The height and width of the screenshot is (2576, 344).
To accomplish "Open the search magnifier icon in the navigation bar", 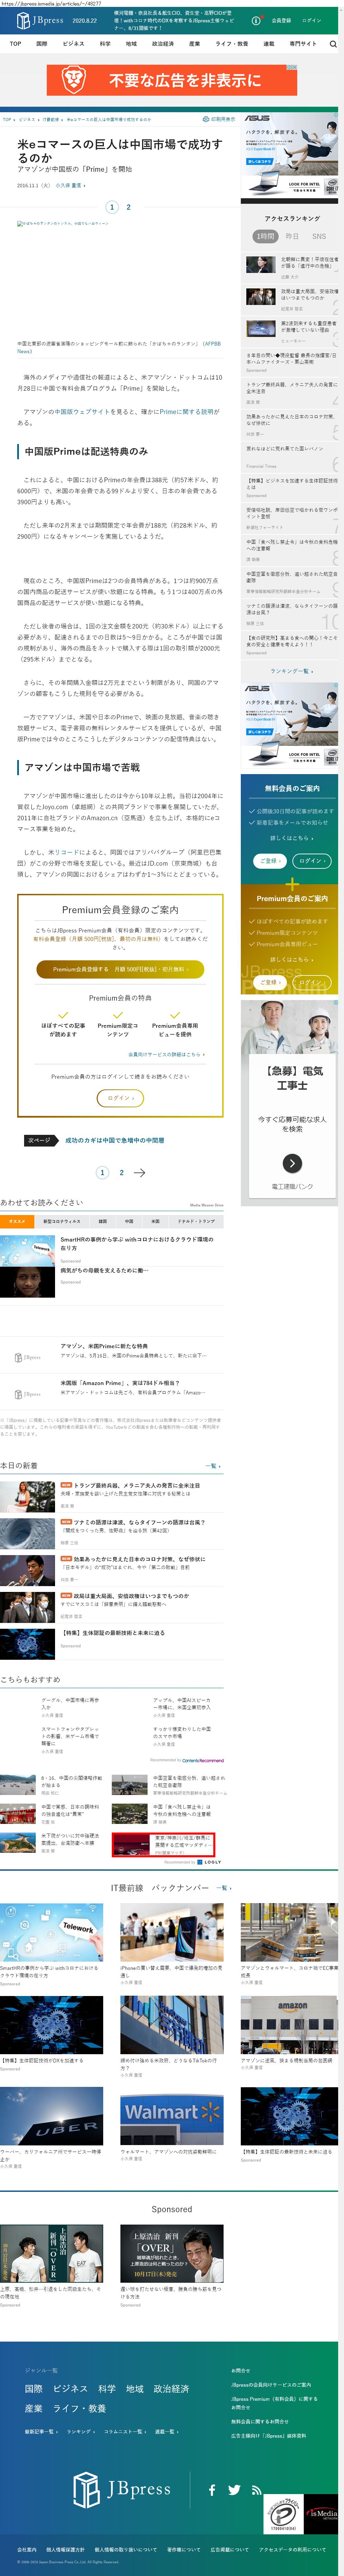I will click(333, 44).
